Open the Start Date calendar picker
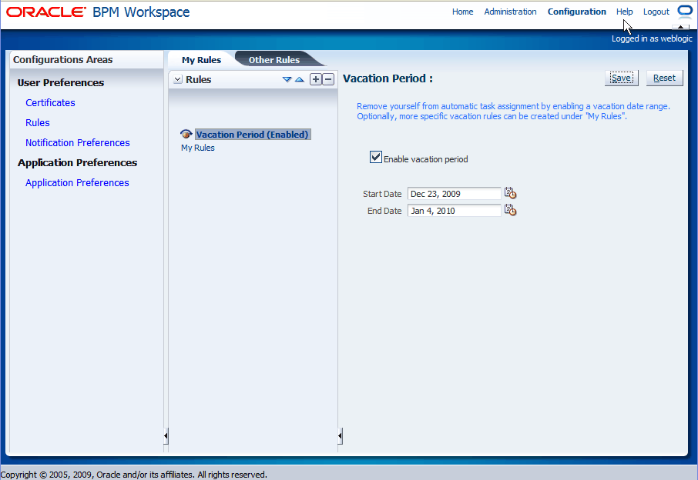 click(510, 193)
